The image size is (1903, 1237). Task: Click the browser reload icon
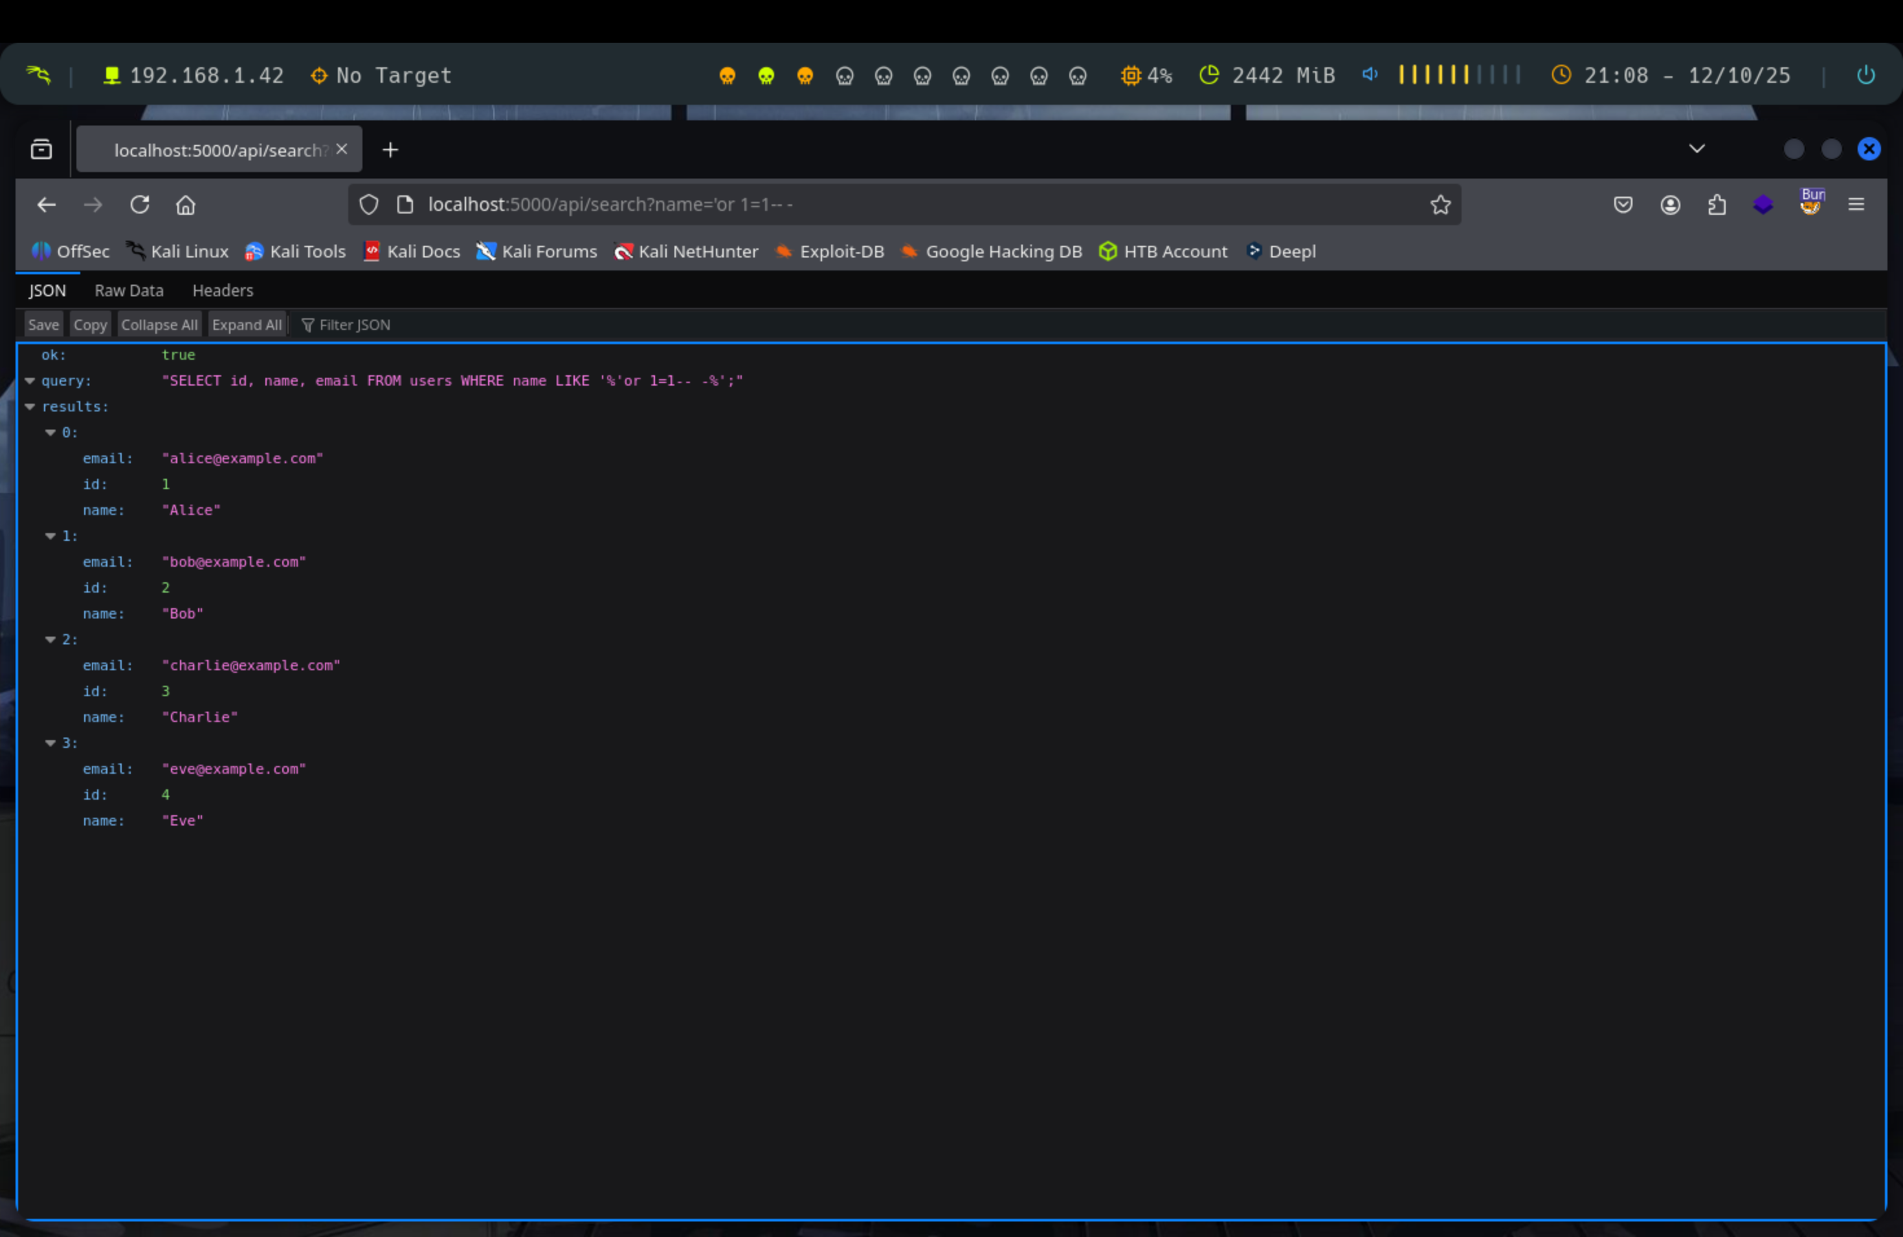(140, 204)
